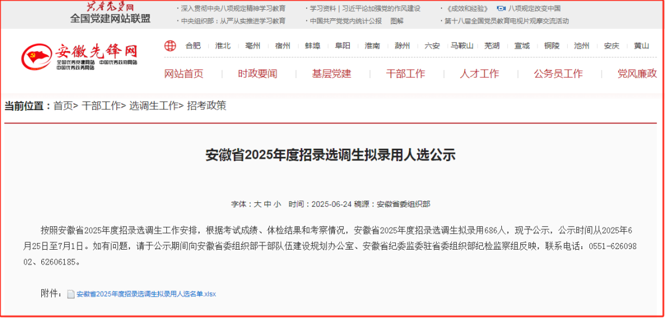
Task: Open 中央组织部：从严从实推进学习教育 headline
Action: (x=233, y=21)
